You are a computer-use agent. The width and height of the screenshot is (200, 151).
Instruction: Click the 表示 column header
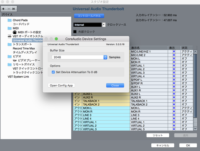174,48
